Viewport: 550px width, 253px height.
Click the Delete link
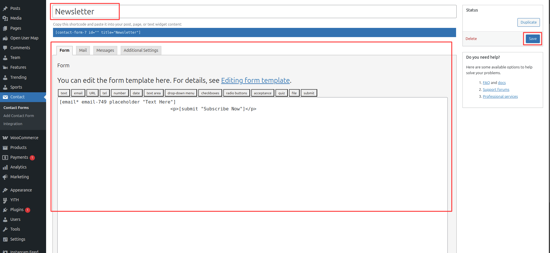click(471, 39)
